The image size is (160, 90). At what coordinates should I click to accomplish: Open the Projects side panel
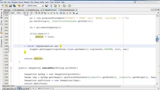point(1,30)
